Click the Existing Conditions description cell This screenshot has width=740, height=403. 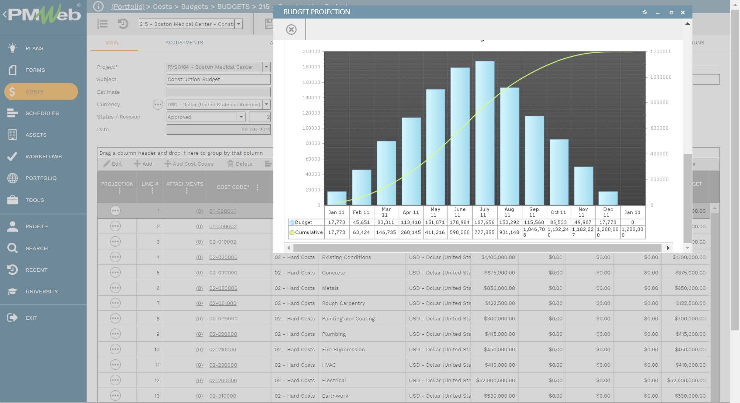[361, 257]
